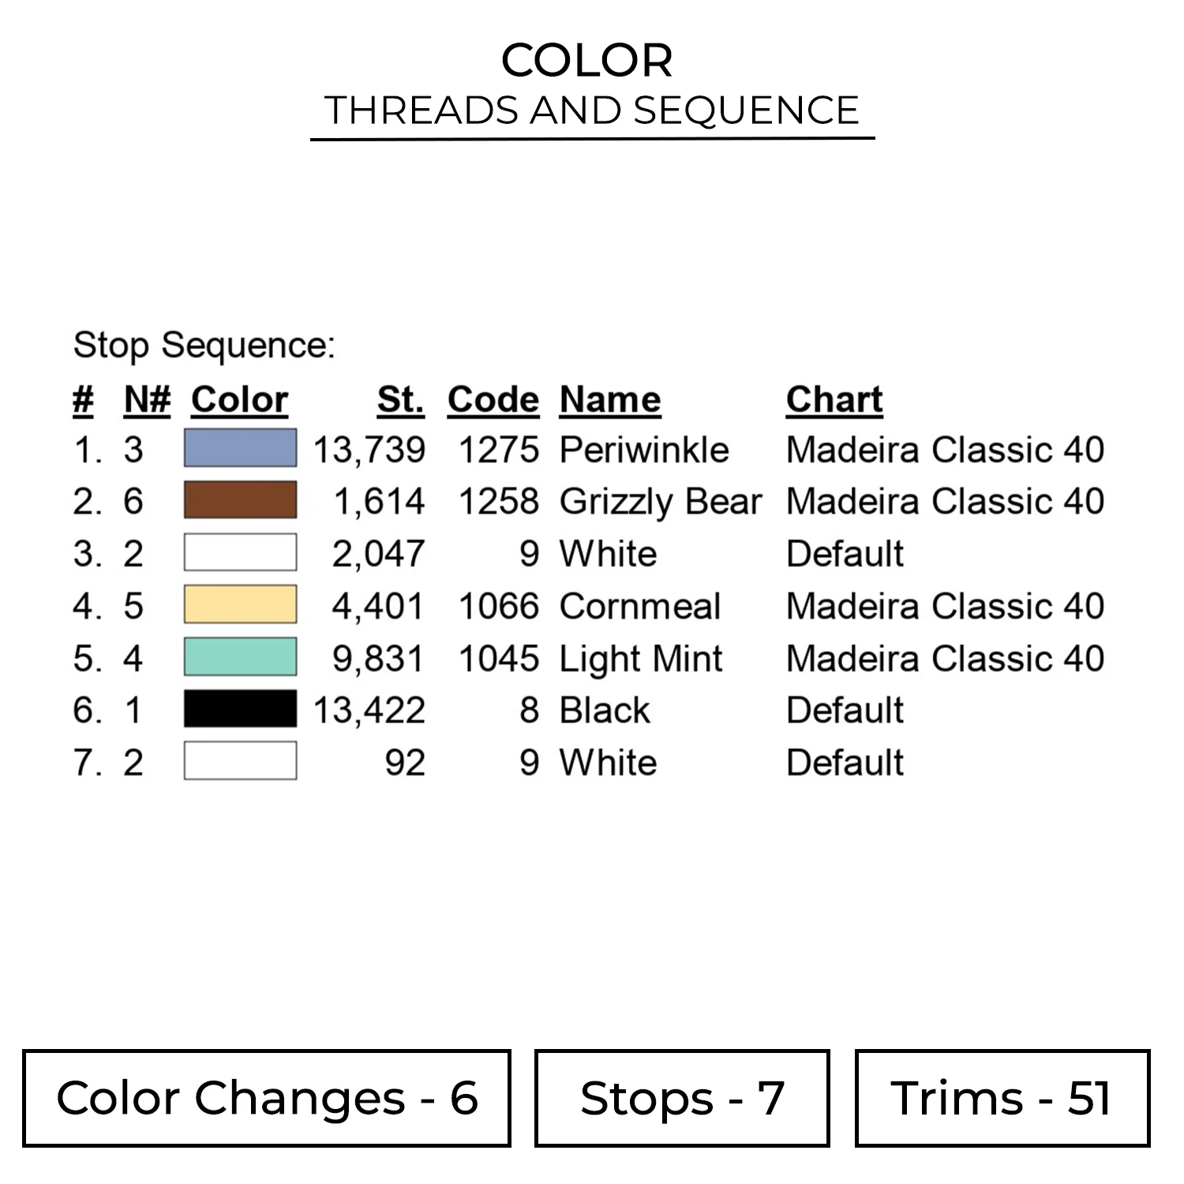The height and width of the screenshot is (1184, 1184).
Task: Click the Code column header
Action: pos(493,399)
